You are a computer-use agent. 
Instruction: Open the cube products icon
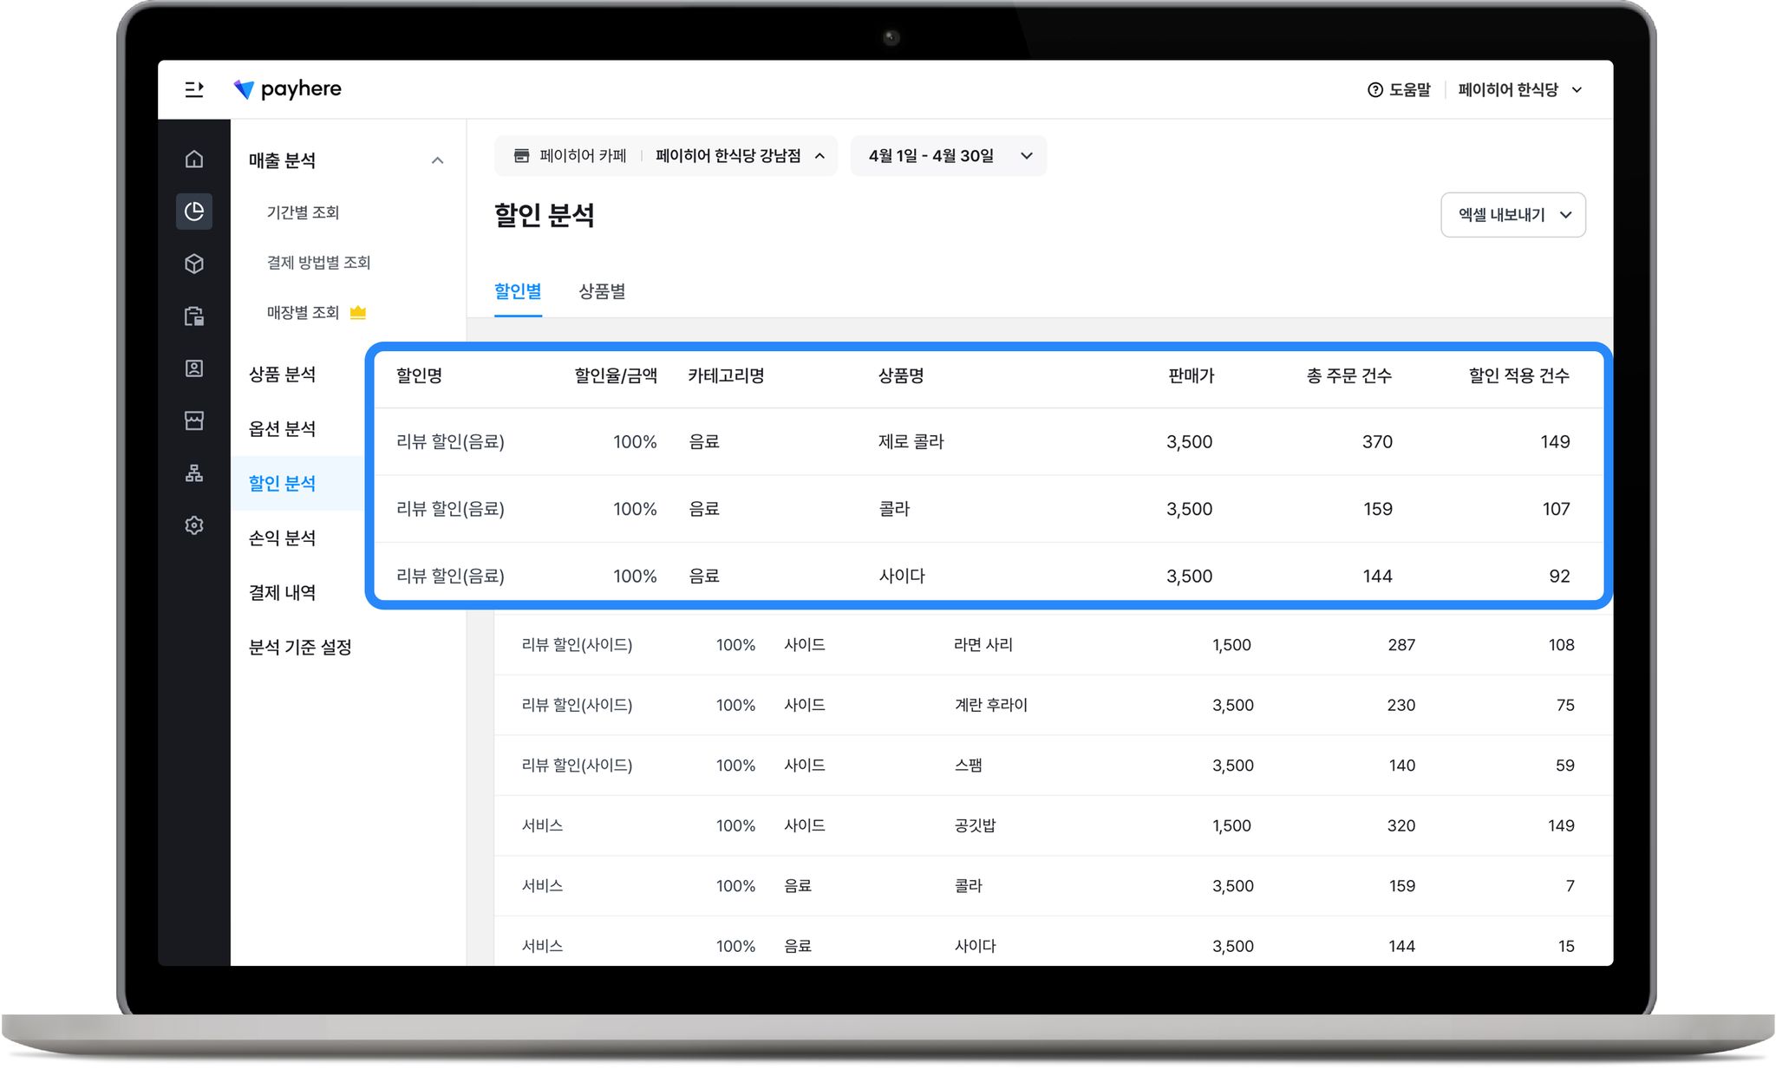(x=194, y=264)
